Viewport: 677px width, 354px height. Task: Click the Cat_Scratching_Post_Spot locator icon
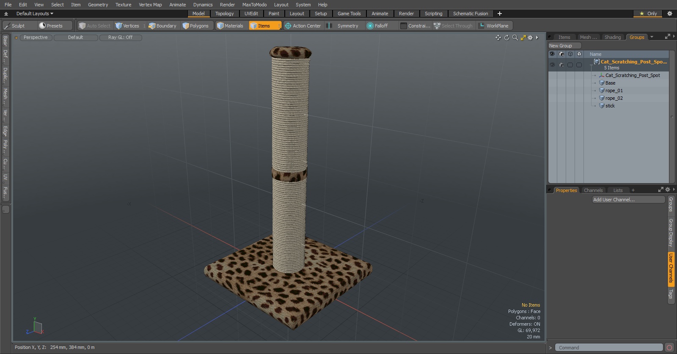[602, 75]
